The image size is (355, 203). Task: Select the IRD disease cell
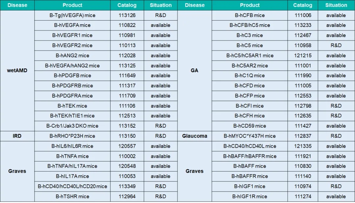[17, 136]
